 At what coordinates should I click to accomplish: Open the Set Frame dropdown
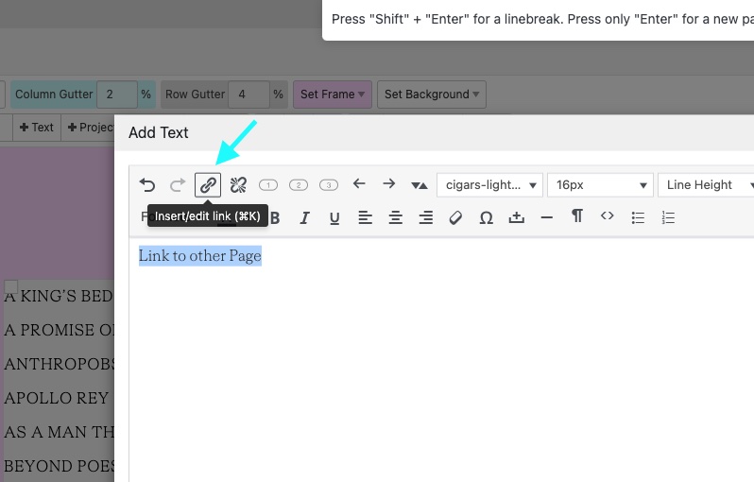[x=333, y=95]
